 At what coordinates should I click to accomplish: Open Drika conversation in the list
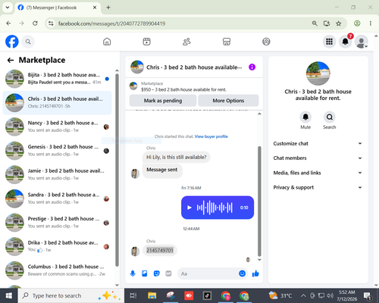click(x=58, y=246)
